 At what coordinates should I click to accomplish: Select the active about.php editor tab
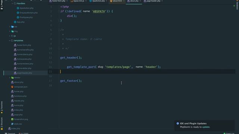[x=134, y=1]
